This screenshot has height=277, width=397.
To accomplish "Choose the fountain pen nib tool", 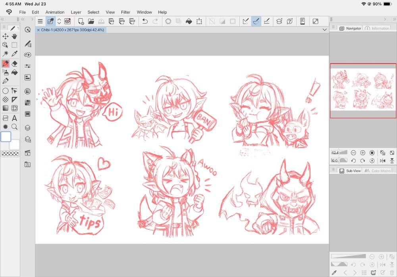I will (5, 81).
